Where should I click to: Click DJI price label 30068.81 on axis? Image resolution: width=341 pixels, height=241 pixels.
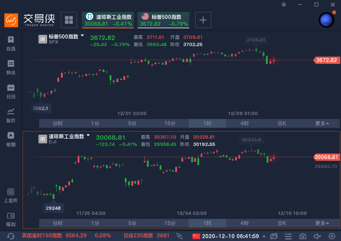[x=326, y=157]
